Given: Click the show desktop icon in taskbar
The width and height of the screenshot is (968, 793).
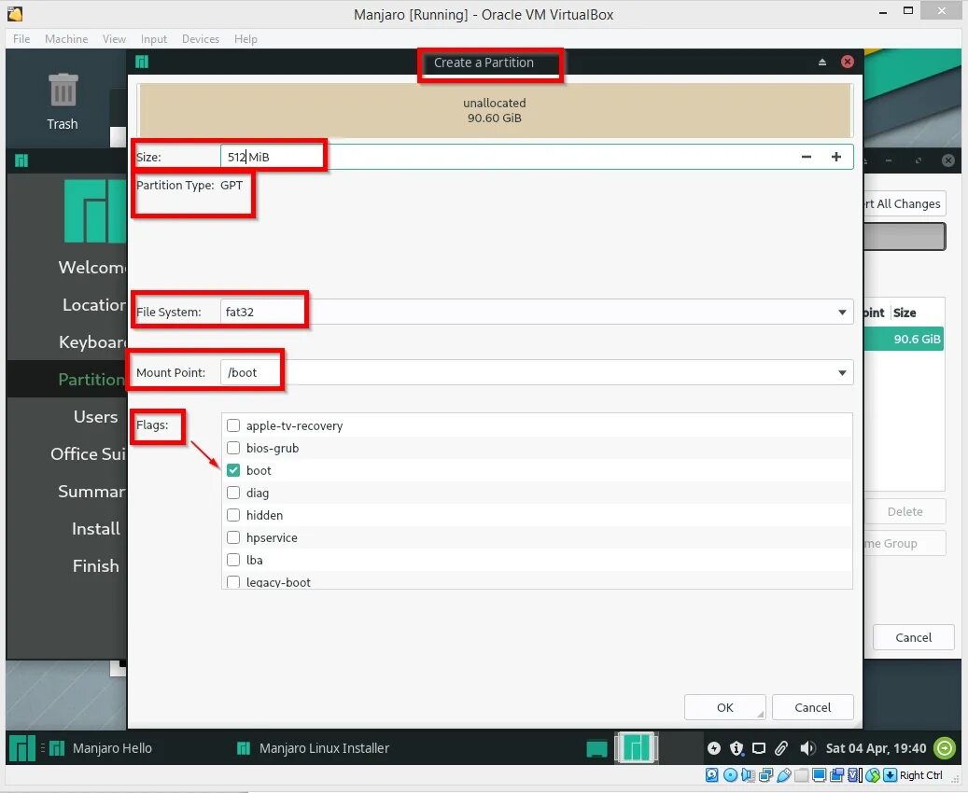Looking at the screenshot, I should (x=596, y=748).
